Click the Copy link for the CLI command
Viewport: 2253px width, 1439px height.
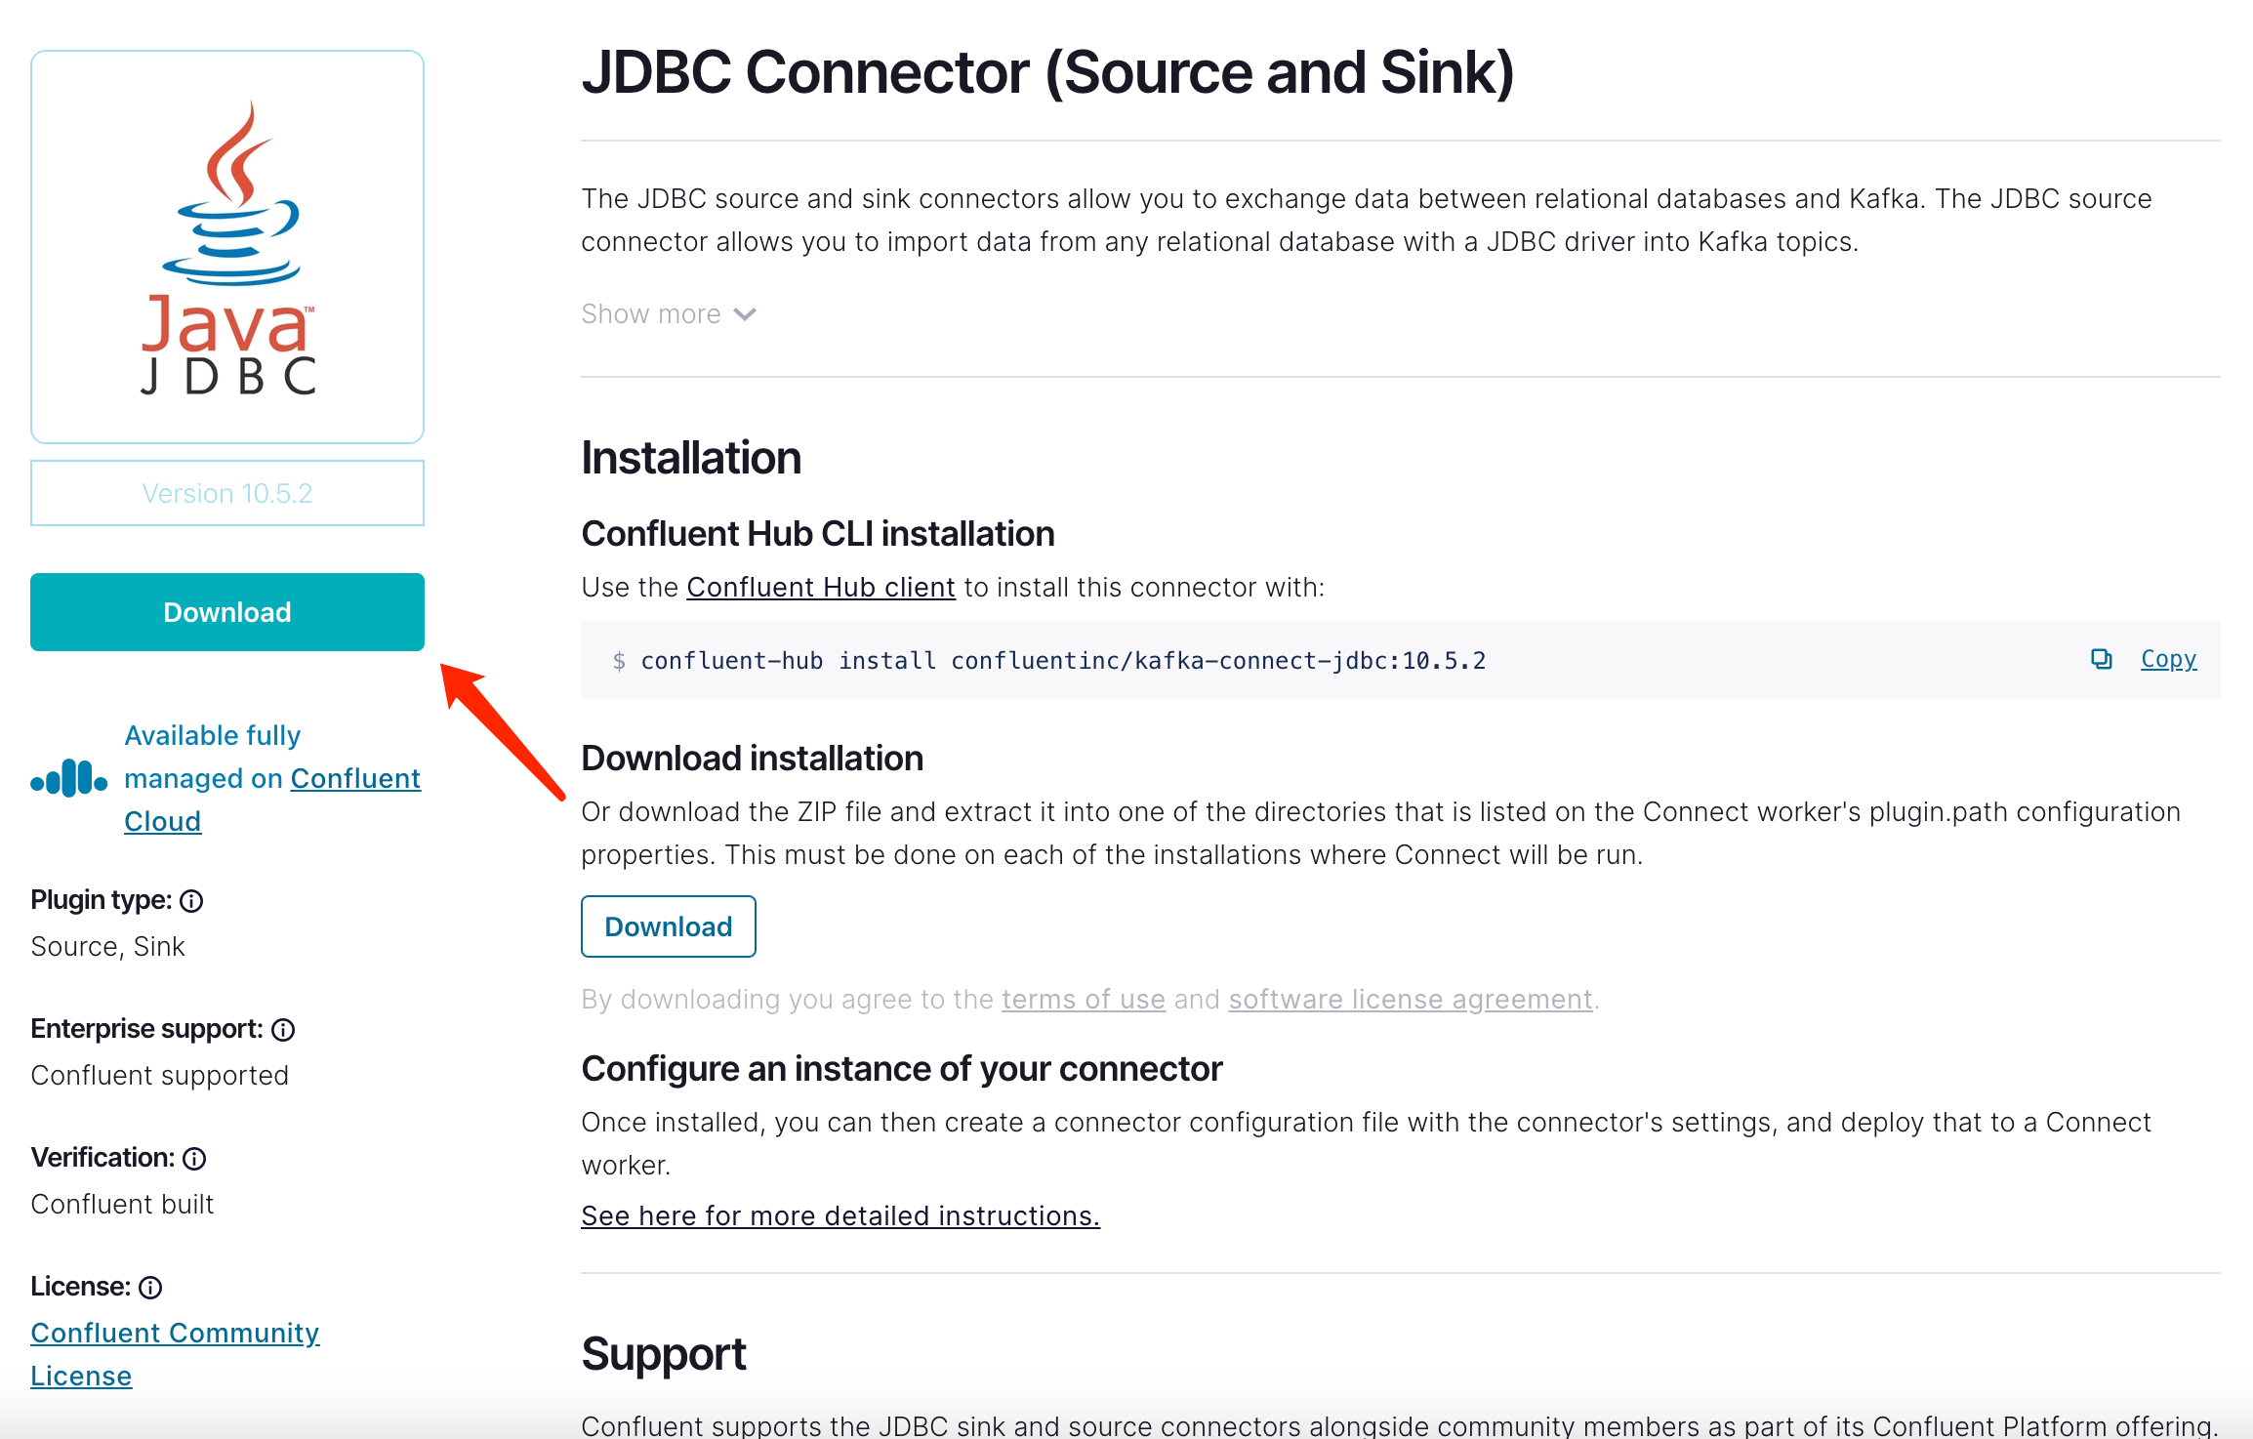tap(2168, 659)
